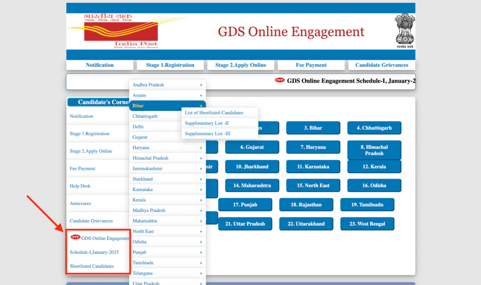Open the Fee Payment top tab

(311, 65)
